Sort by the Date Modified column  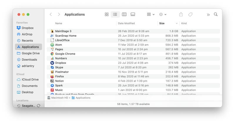(x=126, y=23)
